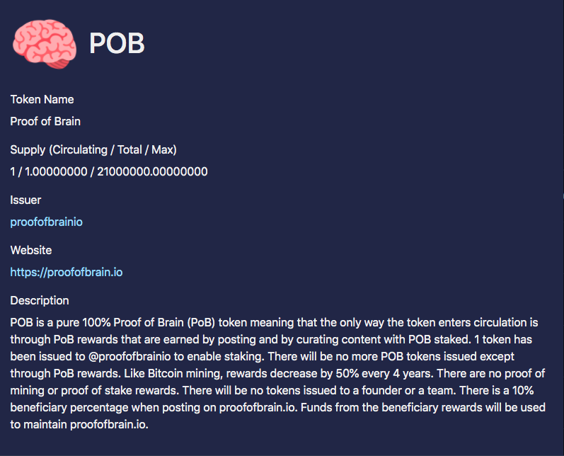This screenshot has height=456, width=564.
Task: Click the @proofofbrainio mention in description
Action: 130,357
